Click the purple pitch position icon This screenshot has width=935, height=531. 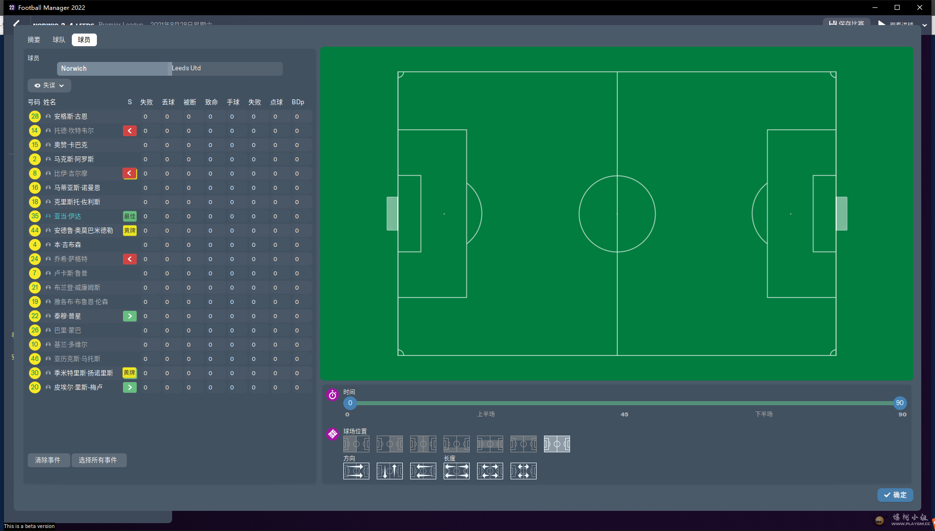(x=332, y=434)
